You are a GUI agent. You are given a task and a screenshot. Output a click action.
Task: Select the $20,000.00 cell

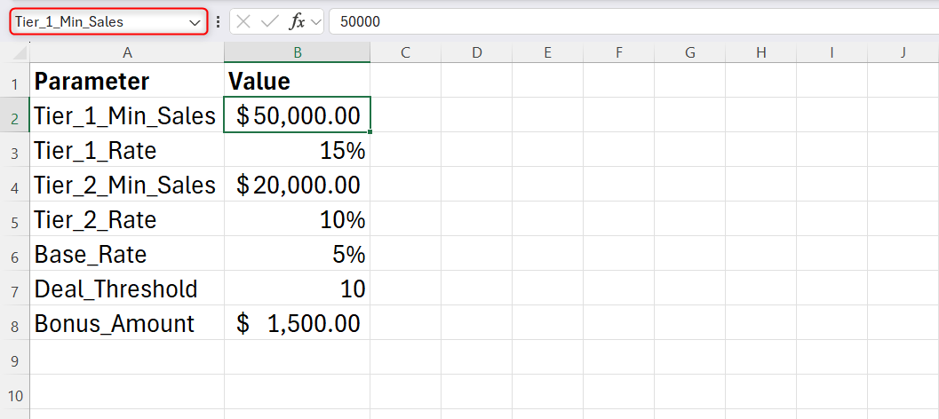(x=297, y=185)
